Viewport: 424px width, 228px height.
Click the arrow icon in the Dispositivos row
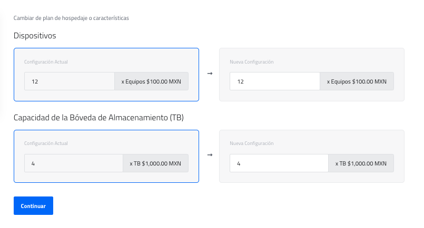(x=210, y=74)
